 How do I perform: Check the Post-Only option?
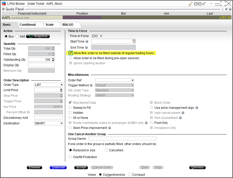click(151, 123)
